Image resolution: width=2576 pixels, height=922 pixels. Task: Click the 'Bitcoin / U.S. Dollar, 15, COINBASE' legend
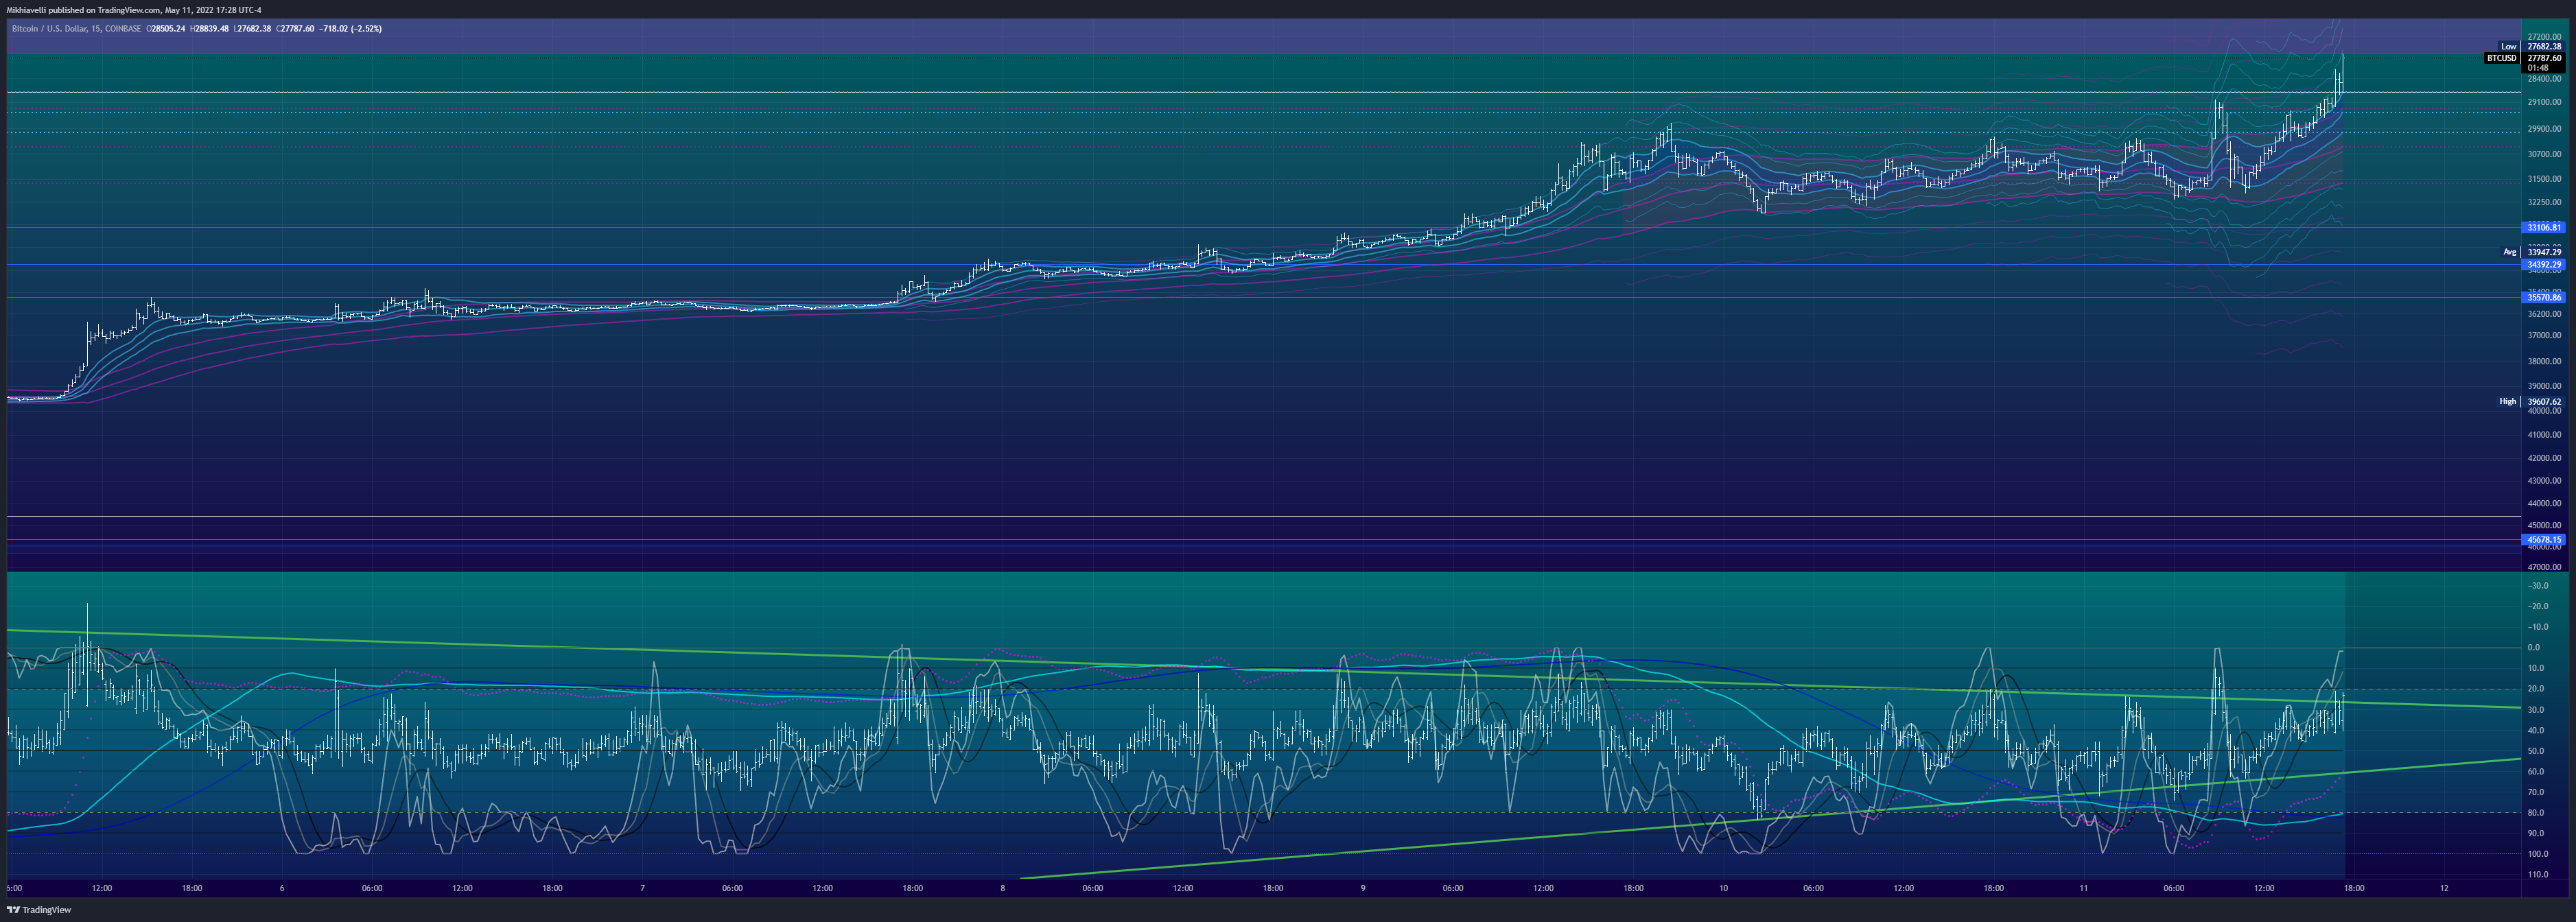[x=76, y=29]
